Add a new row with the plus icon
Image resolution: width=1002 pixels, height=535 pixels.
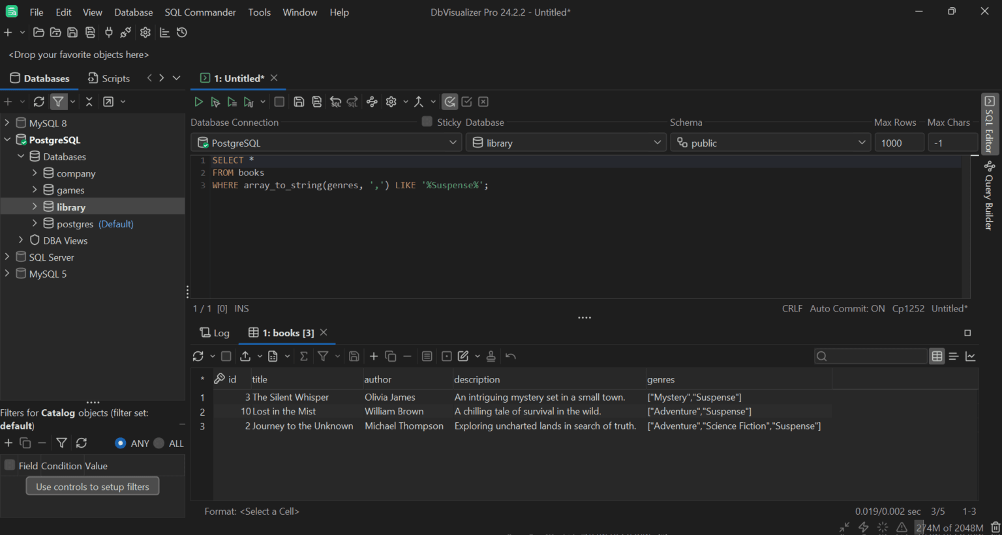click(373, 356)
